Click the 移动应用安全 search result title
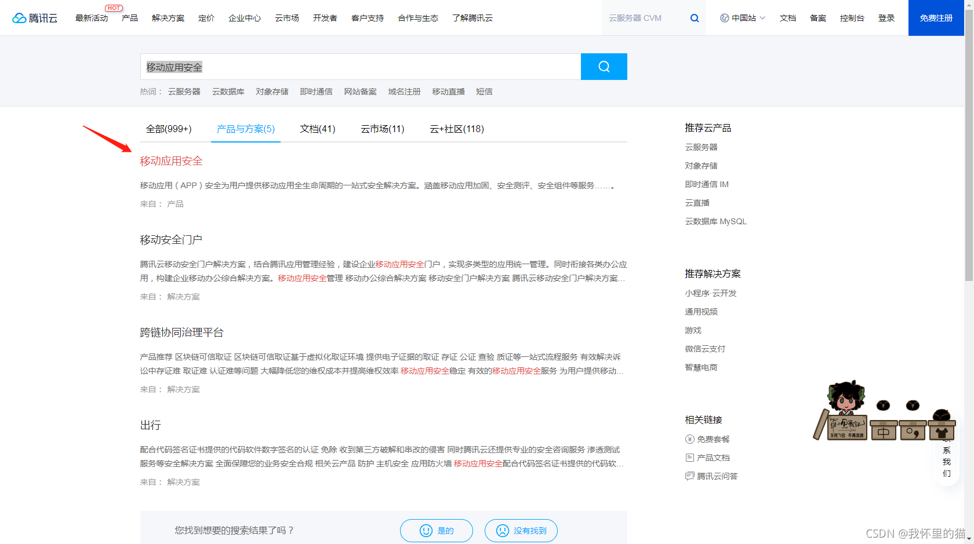 (x=171, y=161)
